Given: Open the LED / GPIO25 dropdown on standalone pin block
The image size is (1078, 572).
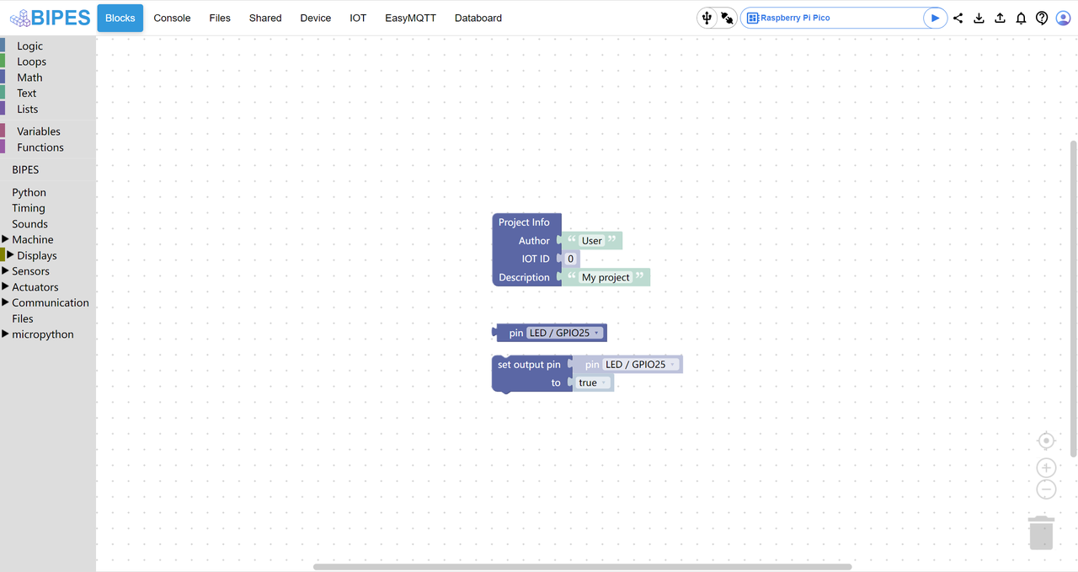Looking at the screenshot, I should (x=565, y=333).
